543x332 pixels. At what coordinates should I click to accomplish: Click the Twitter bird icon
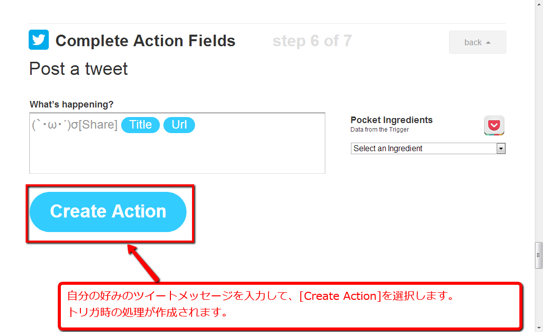pos(39,40)
